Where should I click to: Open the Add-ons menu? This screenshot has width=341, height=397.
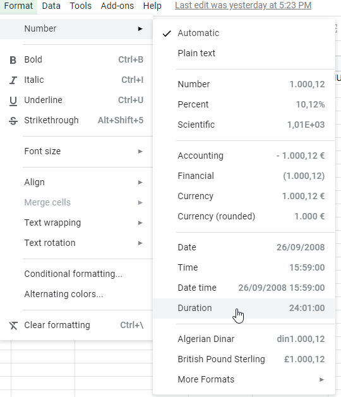(117, 6)
